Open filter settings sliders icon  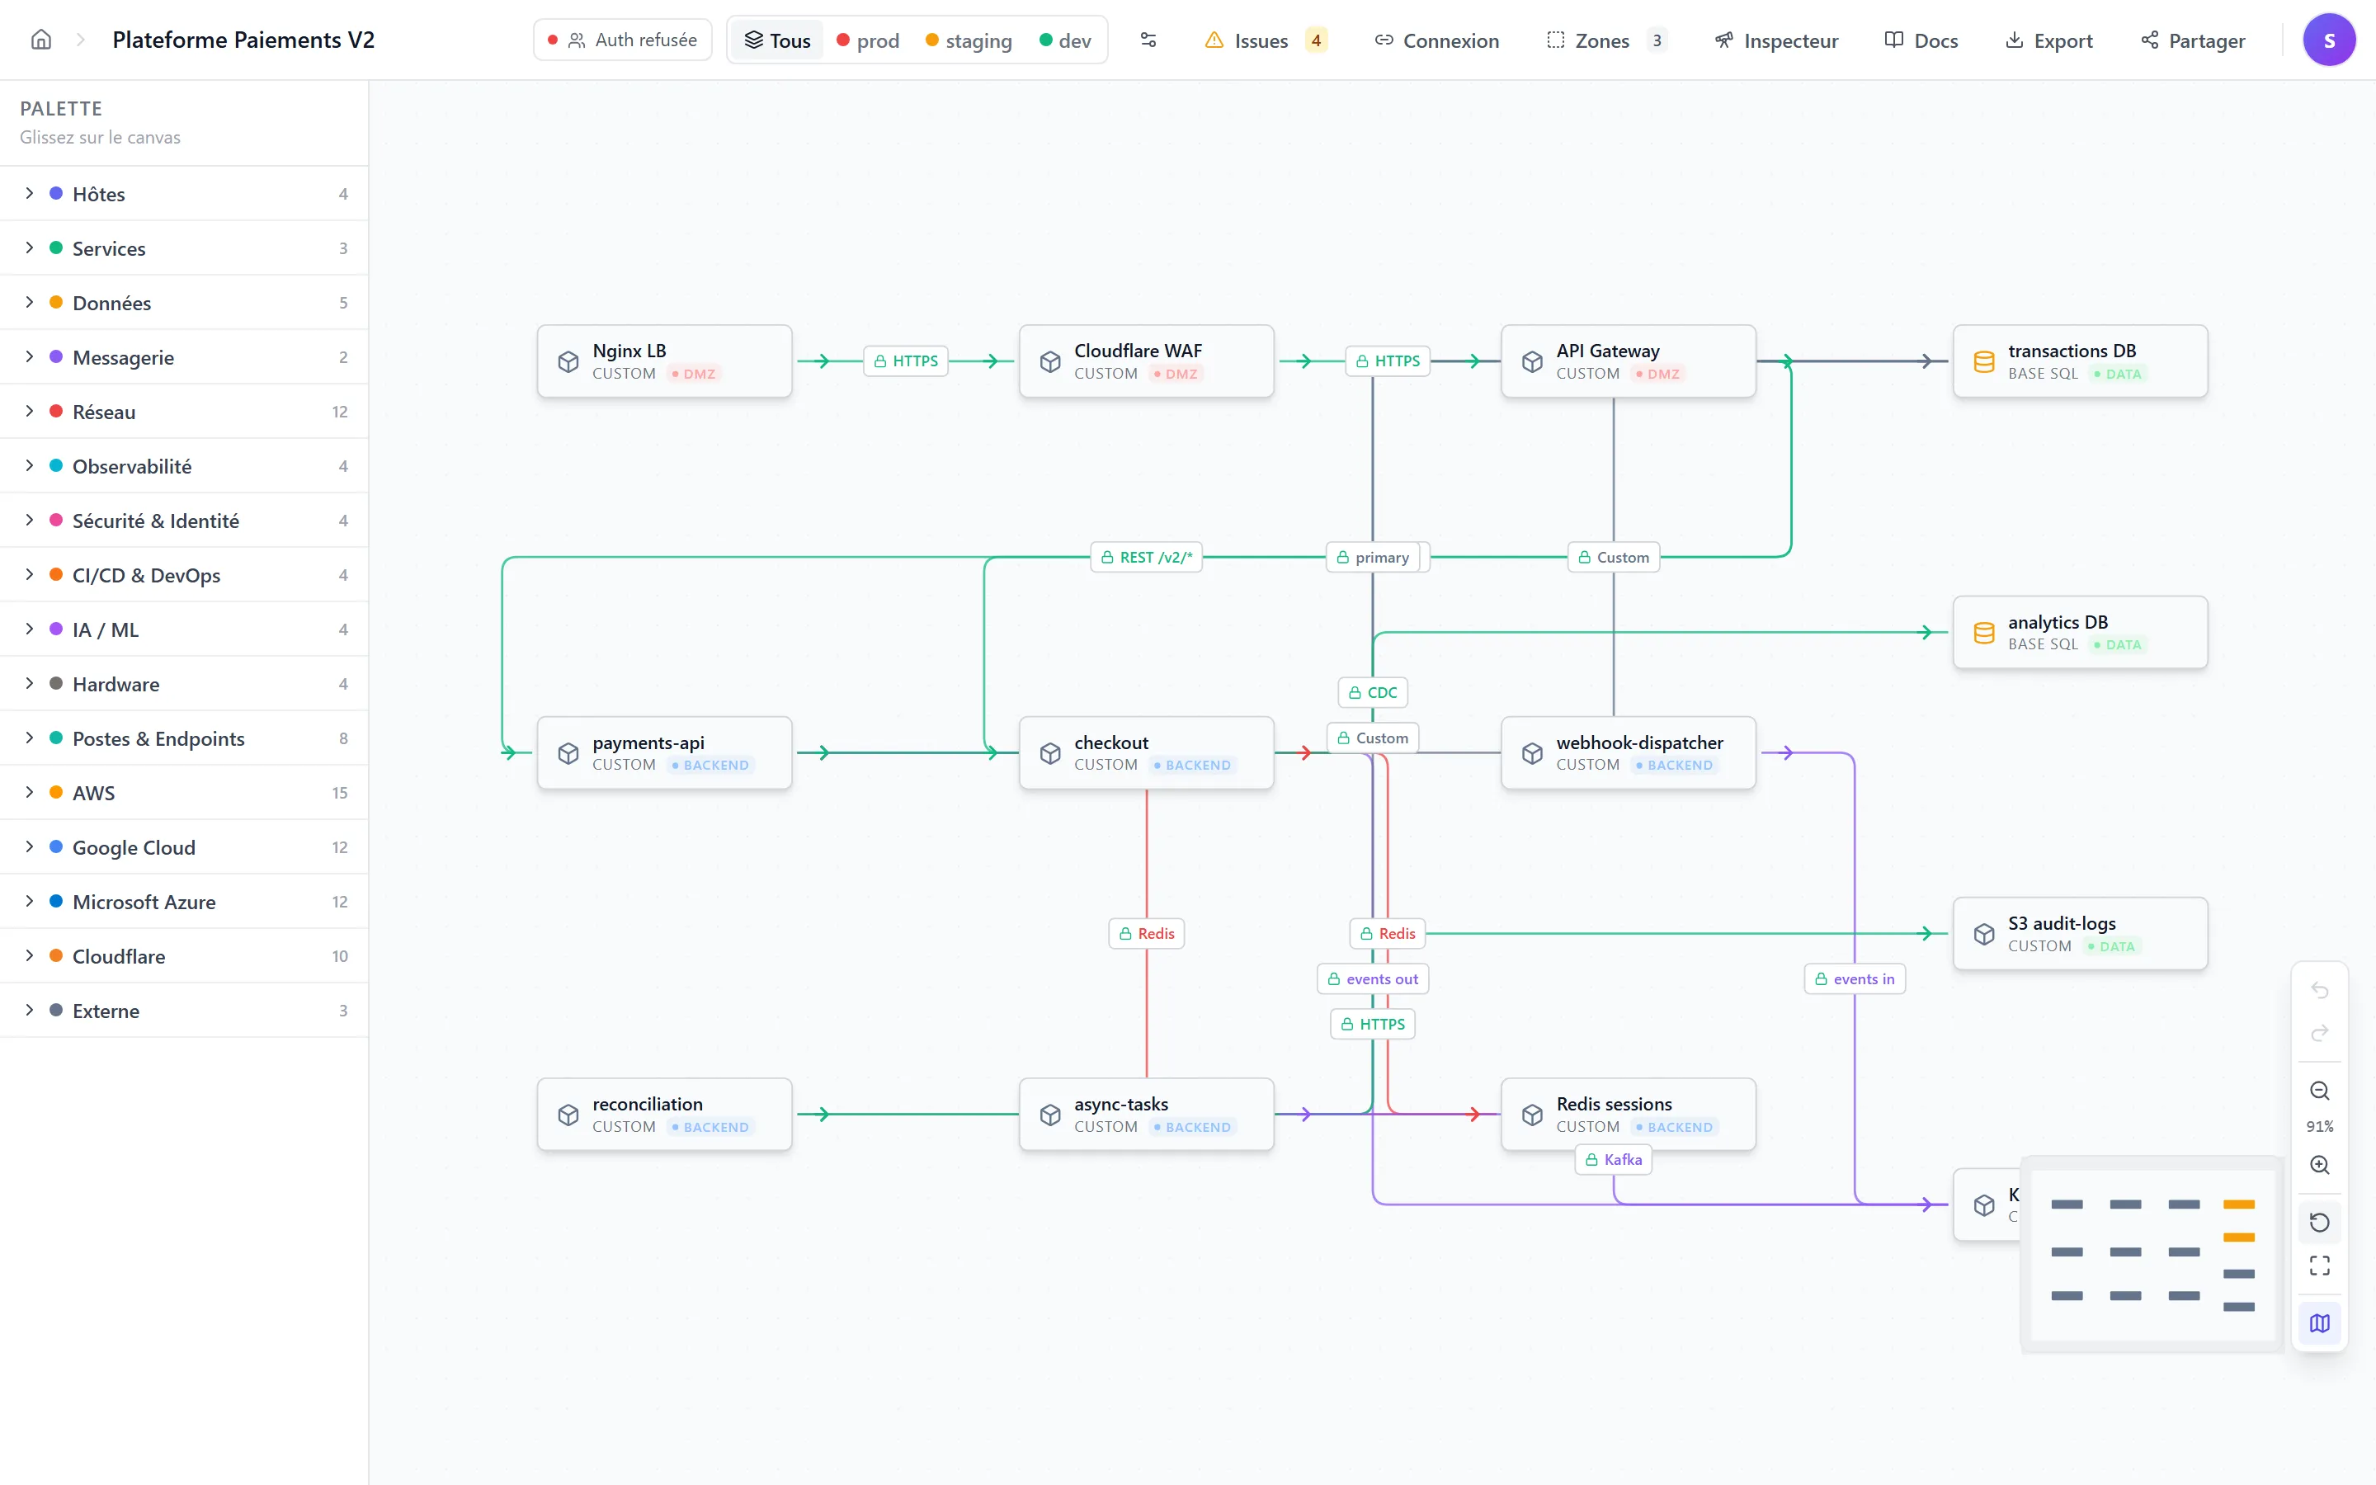[1148, 40]
